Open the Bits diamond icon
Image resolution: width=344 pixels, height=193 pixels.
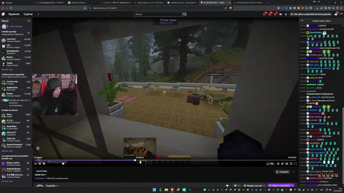[x=286, y=14]
